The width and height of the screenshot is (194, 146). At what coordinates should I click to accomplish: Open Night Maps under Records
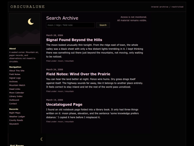tap(15, 113)
